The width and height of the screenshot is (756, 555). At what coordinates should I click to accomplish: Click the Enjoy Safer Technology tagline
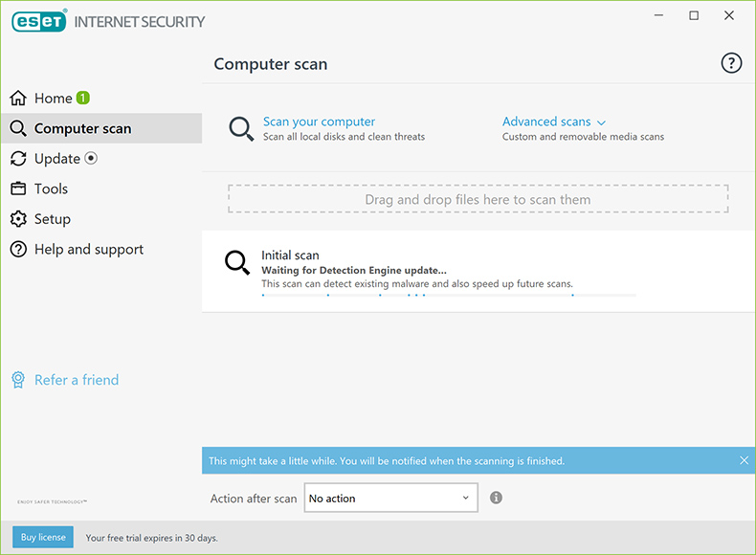pyautogui.click(x=52, y=502)
